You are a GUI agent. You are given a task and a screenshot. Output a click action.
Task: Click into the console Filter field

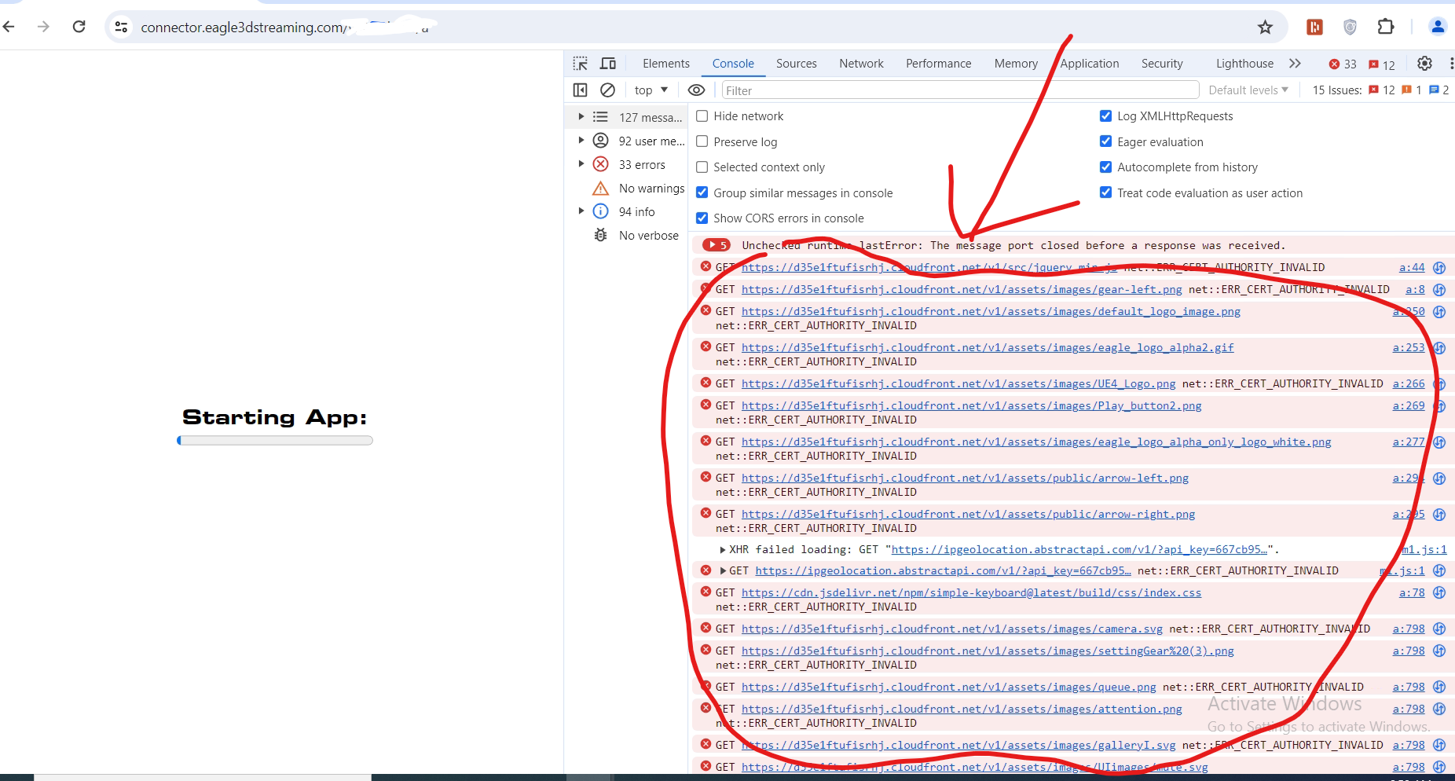click(958, 90)
